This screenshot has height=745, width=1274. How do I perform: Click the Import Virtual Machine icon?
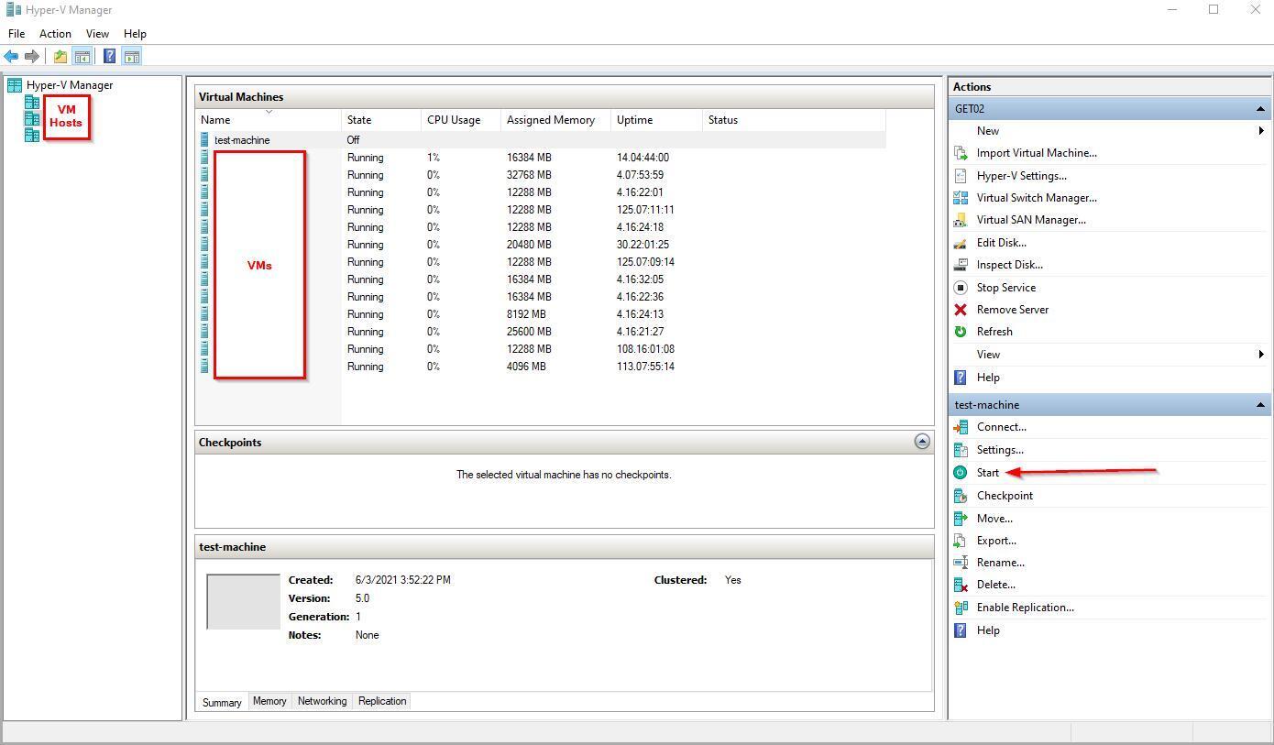click(961, 153)
